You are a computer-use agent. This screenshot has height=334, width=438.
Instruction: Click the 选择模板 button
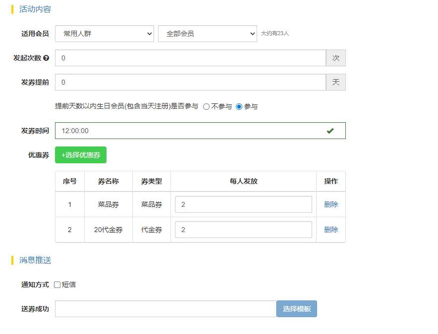tap(296, 309)
